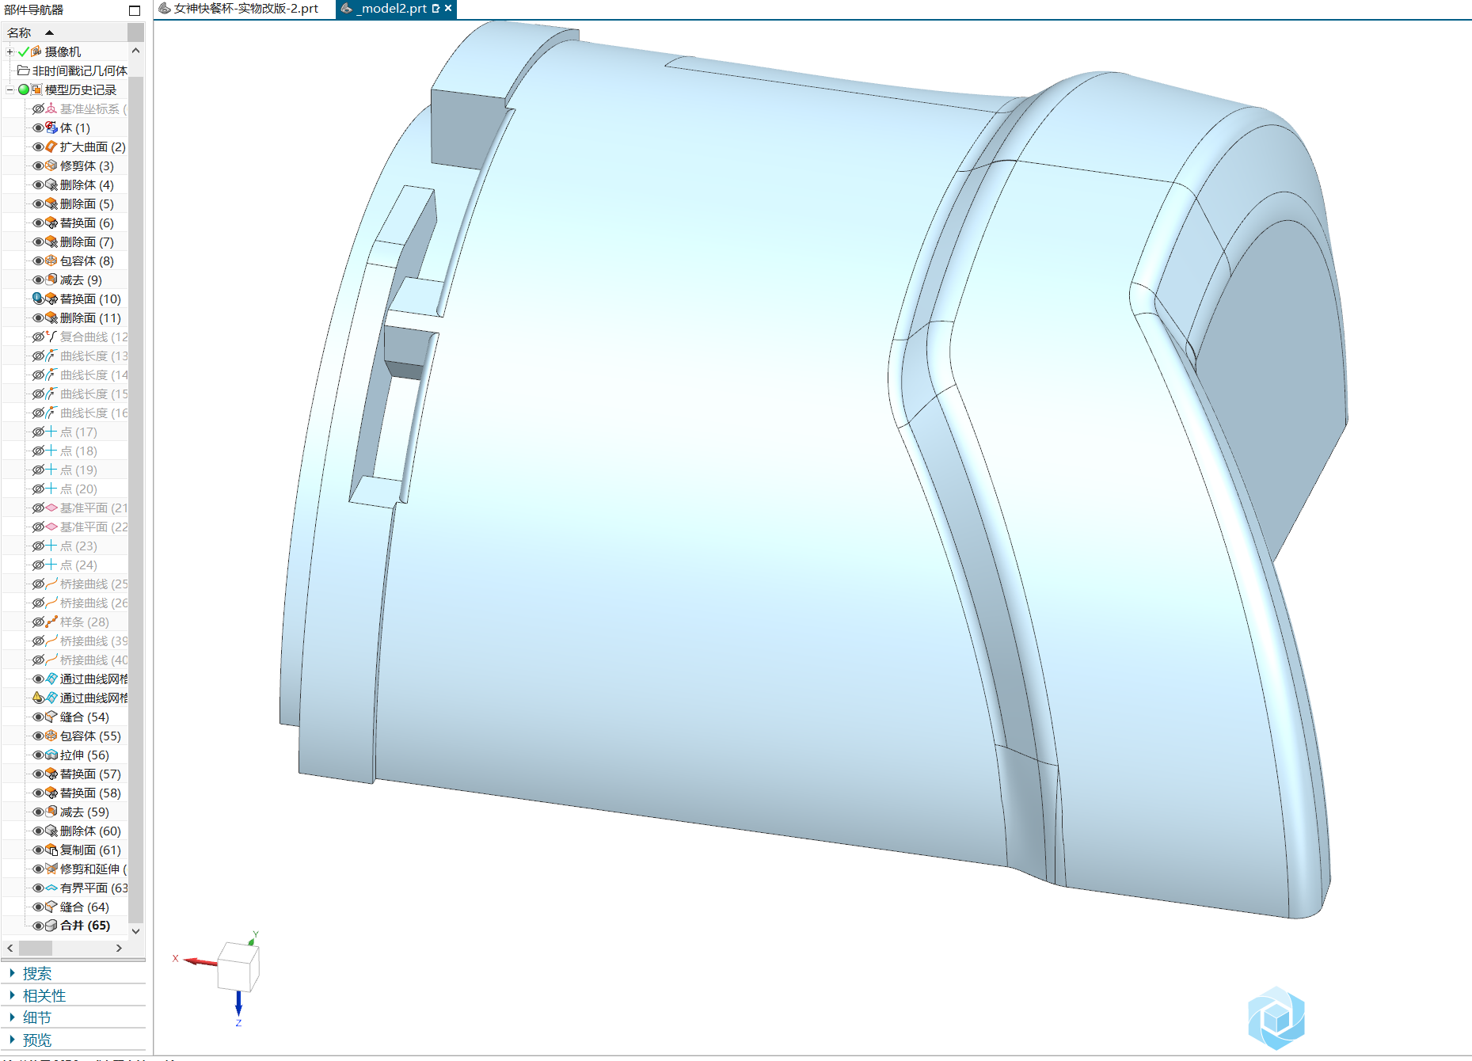Viewport: 1472px width, 1061px height.
Task: Expand the 相关性 panel section
Action: (12, 995)
